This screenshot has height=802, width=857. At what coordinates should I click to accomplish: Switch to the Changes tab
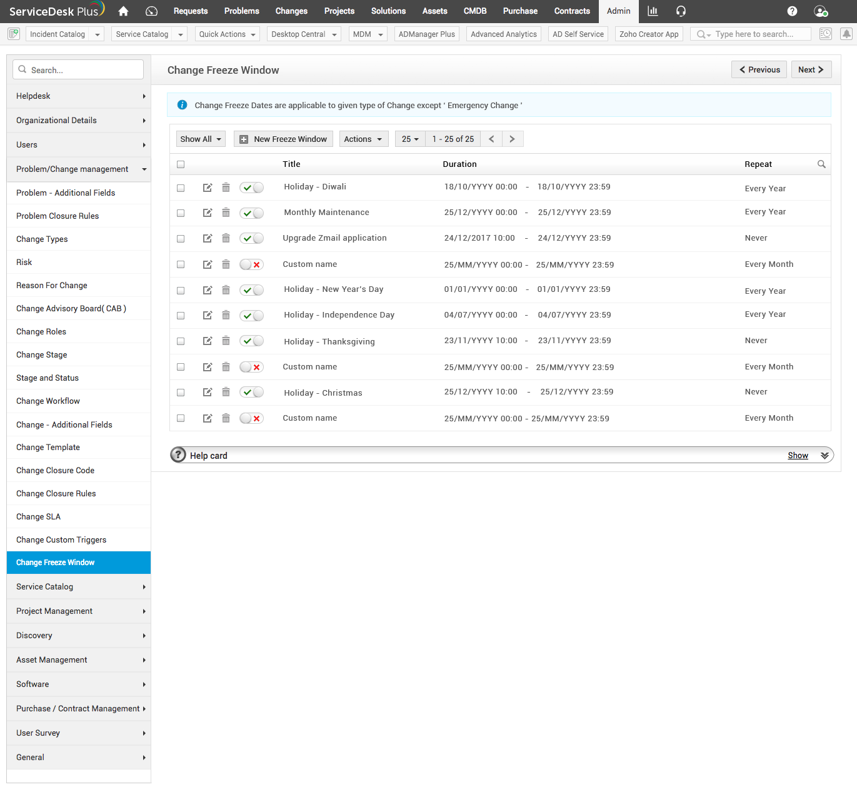[x=291, y=11]
